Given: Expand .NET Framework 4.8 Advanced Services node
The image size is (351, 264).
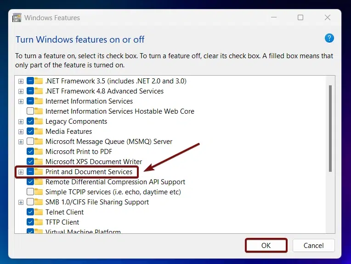Looking at the screenshot, I should click(21, 91).
